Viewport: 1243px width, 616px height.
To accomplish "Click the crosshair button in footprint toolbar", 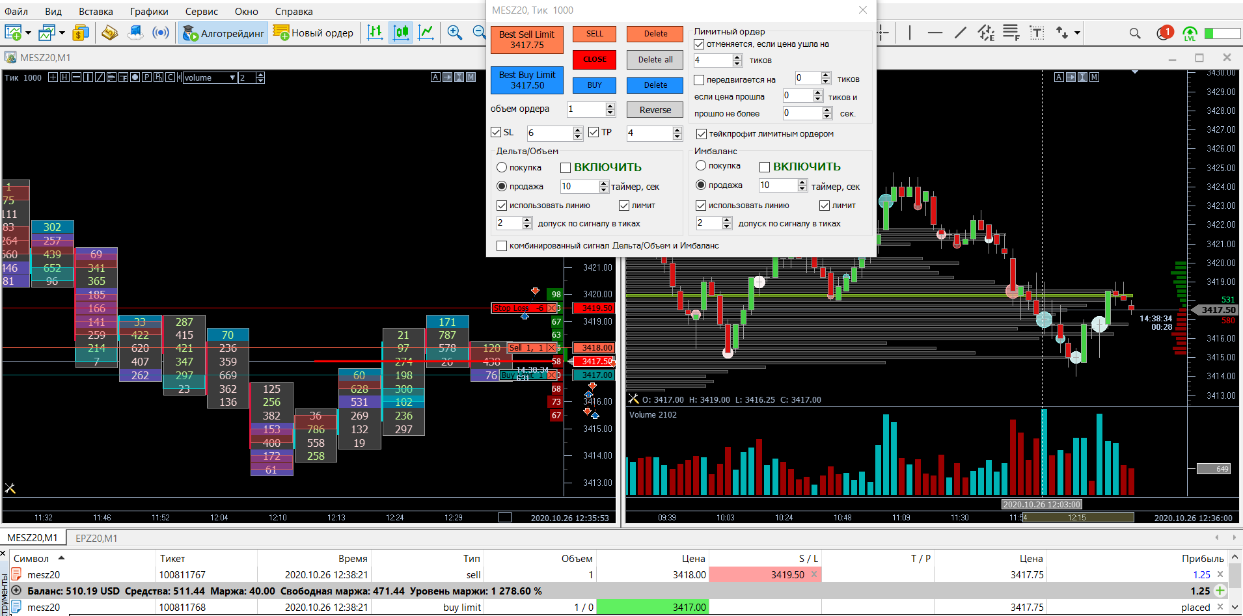I will coord(53,77).
